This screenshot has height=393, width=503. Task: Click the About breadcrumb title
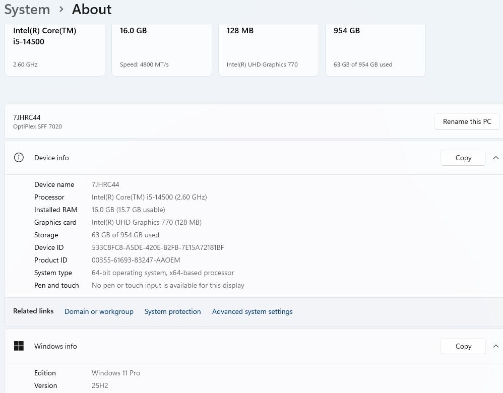[92, 9]
